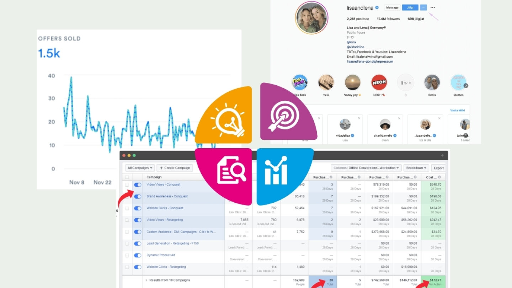Click the blue Jälgi follow button
Screen dimensions: 512x288
410,7
